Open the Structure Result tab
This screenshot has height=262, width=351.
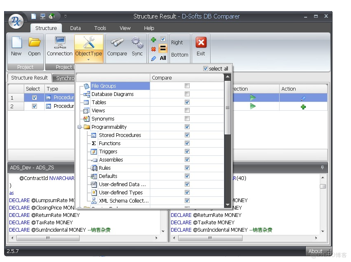(29, 77)
